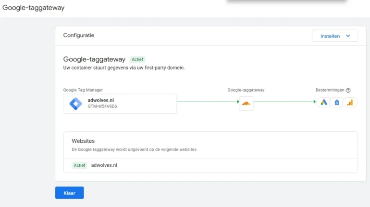Click the first-party domein description text
The height and width of the screenshot is (207, 370).
124,68
